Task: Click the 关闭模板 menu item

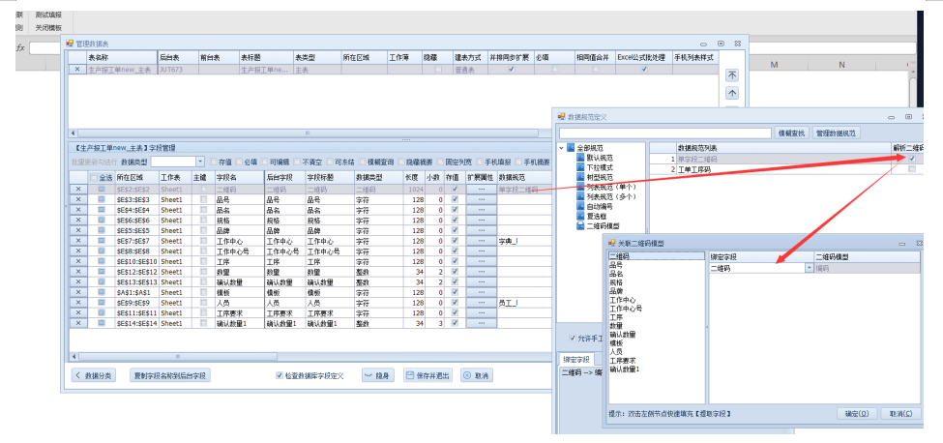Action: click(48, 28)
